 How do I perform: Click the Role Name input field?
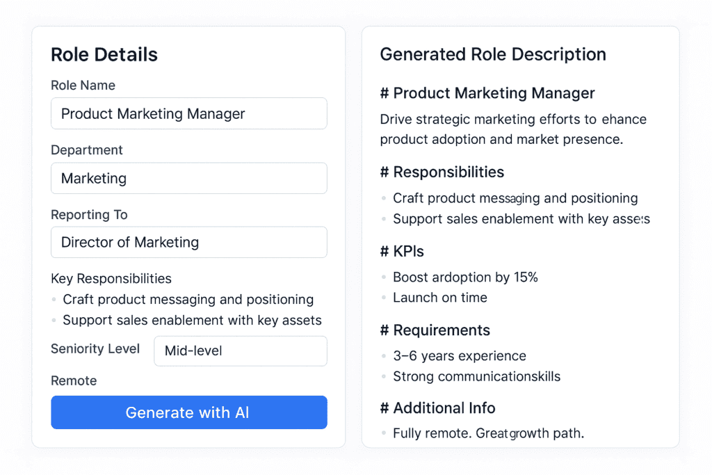[189, 113]
